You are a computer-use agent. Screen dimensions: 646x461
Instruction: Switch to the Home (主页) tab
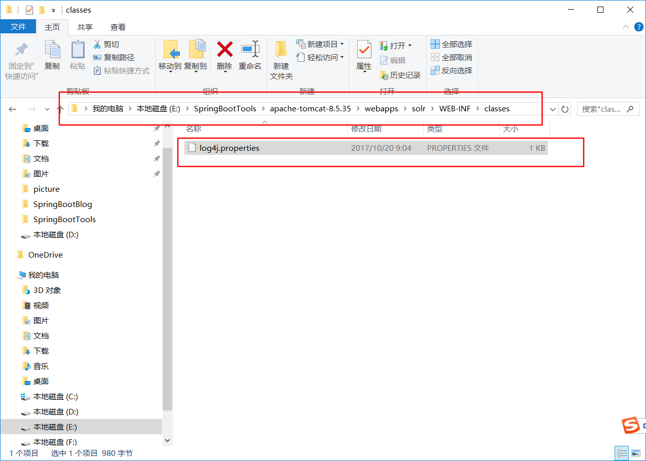pos(52,27)
